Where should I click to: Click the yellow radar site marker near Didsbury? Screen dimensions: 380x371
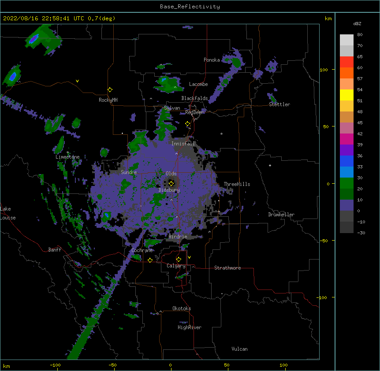click(171, 183)
